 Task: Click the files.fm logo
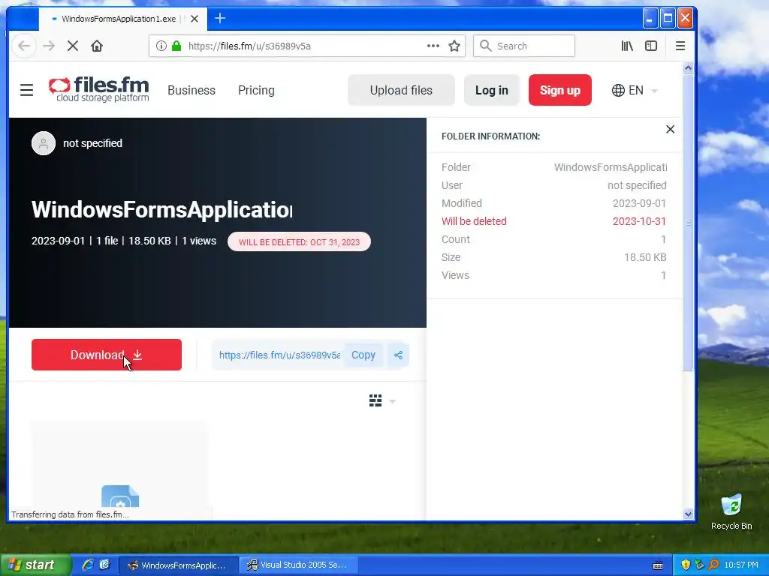pyautogui.click(x=98, y=90)
